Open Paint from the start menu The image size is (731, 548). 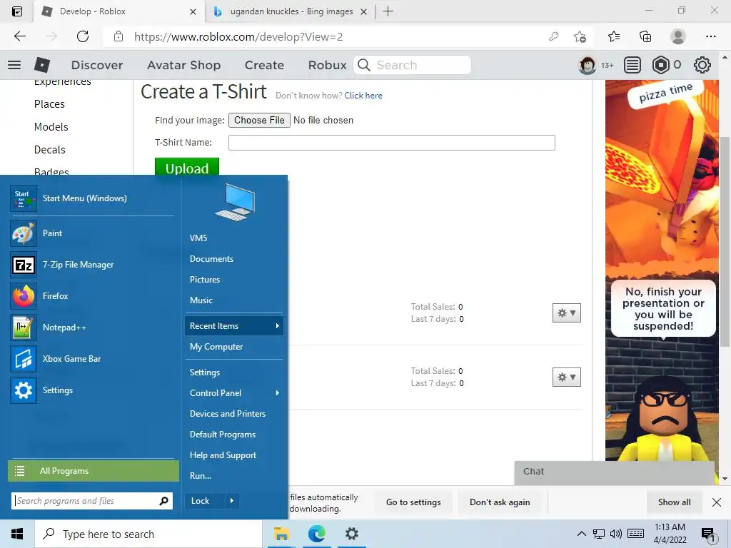coord(93,233)
